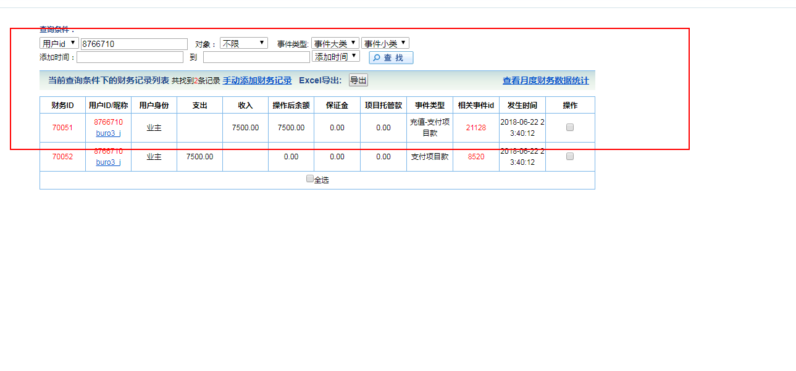796x371 pixels.
Task: Click the input field containing 8766710
Action: pyautogui.click(x=134, y=44)
